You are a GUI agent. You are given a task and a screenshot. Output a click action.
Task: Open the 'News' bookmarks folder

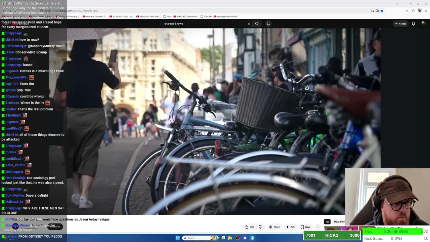[167, 16]
